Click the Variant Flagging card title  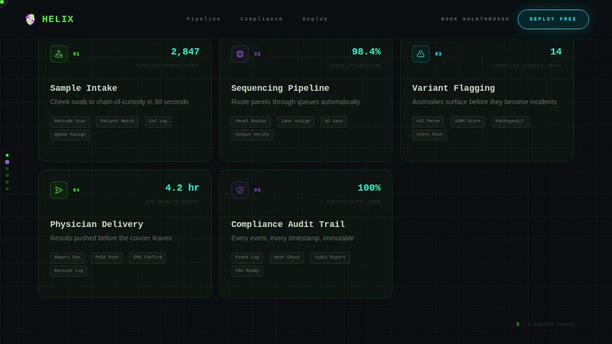453,88
